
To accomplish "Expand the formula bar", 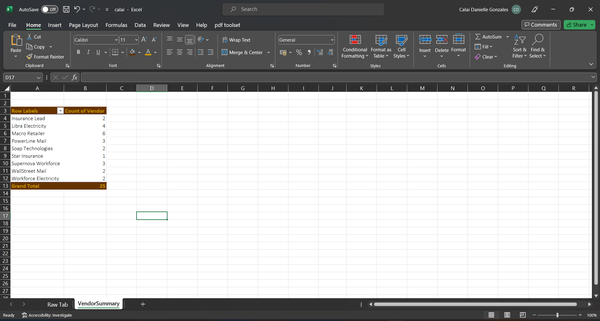I will click(x=593, y=77).
